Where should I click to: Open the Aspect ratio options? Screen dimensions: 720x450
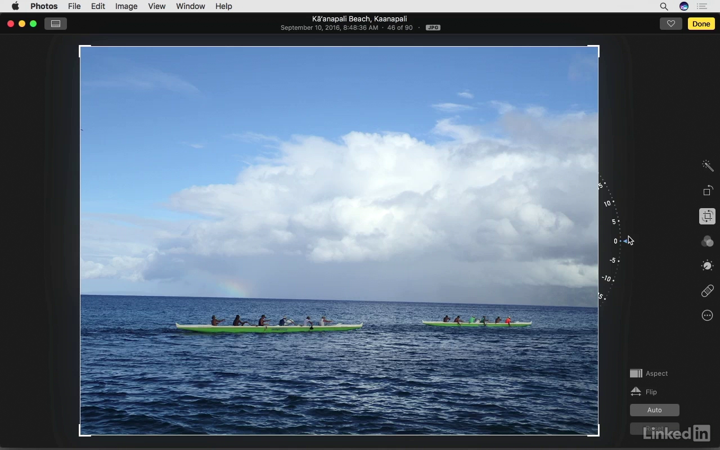pyautogui.click(x=649, y=373)
